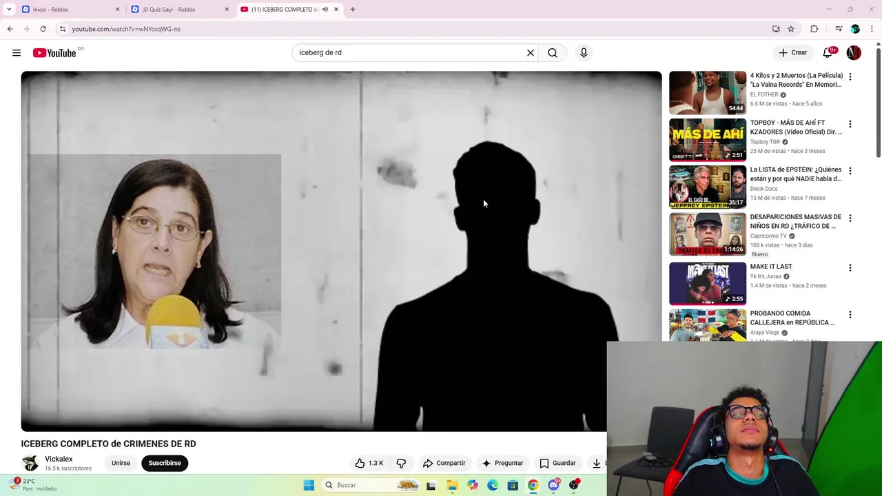Close the 'Inicio - Roblox' tab
882x496 pixels.
click(117, 10)
